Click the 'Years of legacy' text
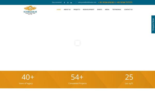The image size is (155, 103). pos(26,83)
